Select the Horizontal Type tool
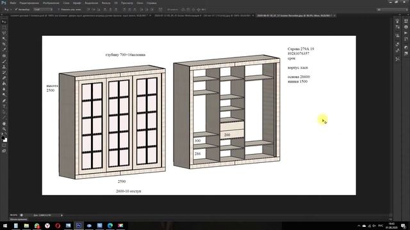This screenshot has height=230, width=410. pos(4,107)
